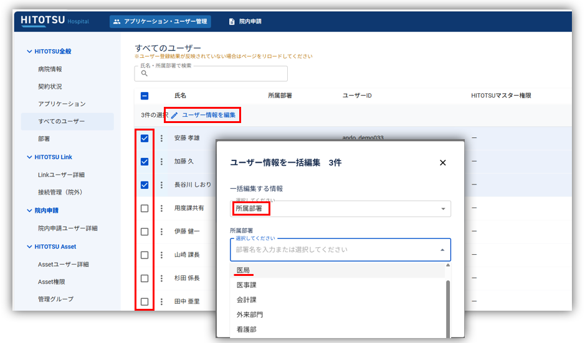This screenshot has height=343, width=585.
Task: Open 病院情報 in the sidebar
Action: pos(50,69)
